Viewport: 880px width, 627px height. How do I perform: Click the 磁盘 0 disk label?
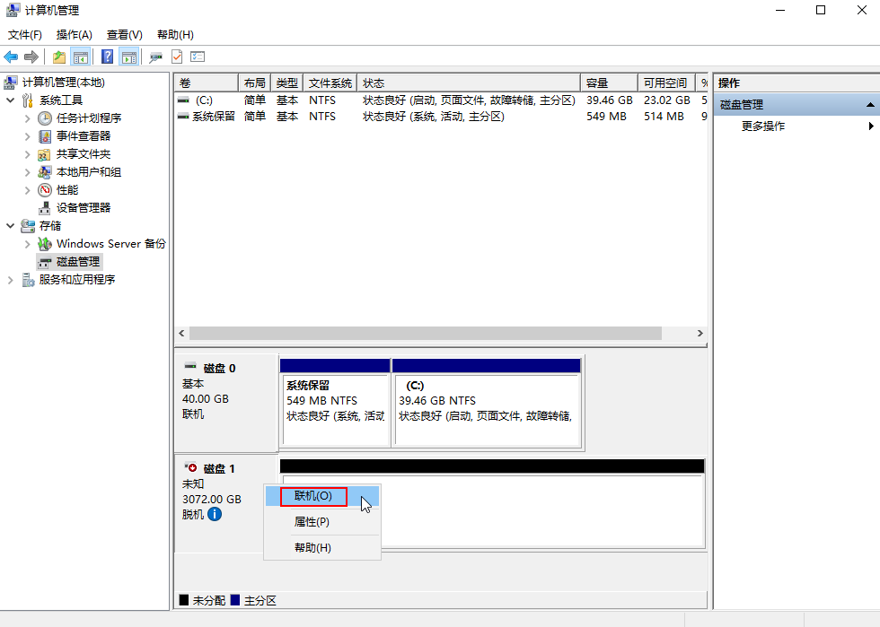(x=219, y=369)
